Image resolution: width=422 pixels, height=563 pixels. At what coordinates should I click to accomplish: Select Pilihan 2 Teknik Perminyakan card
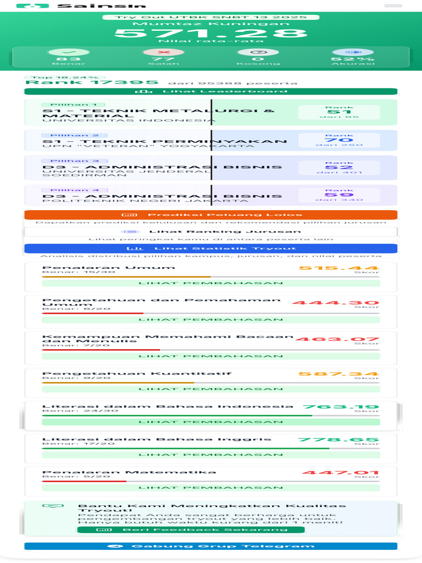pos(210,140)
